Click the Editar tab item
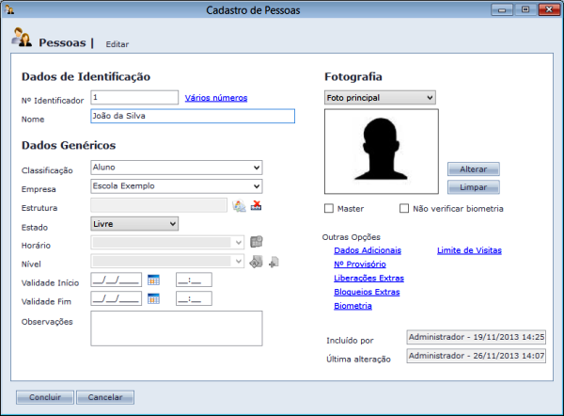This screenshot has width=564, height=416. tap(117, 44)
